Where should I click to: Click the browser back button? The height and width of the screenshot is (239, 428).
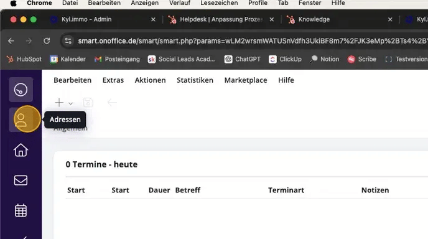11,41
